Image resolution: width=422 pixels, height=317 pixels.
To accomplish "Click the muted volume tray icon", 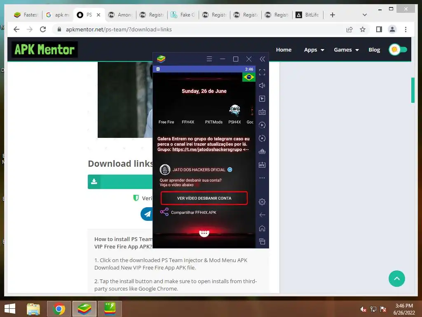I will pyautogui.click(x=363, y=309).
